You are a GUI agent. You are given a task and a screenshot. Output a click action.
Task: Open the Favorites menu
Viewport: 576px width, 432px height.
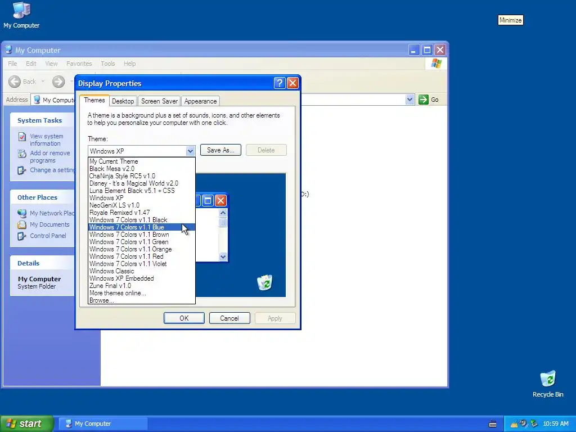click(79, 64)
